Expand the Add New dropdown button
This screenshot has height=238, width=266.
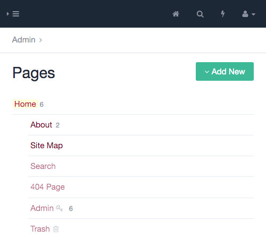(225, 71)
